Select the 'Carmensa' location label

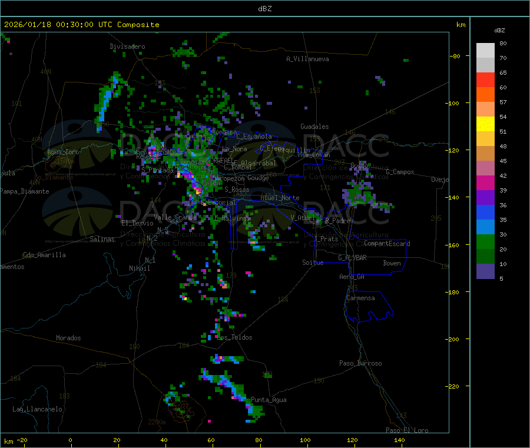(360, 298)
